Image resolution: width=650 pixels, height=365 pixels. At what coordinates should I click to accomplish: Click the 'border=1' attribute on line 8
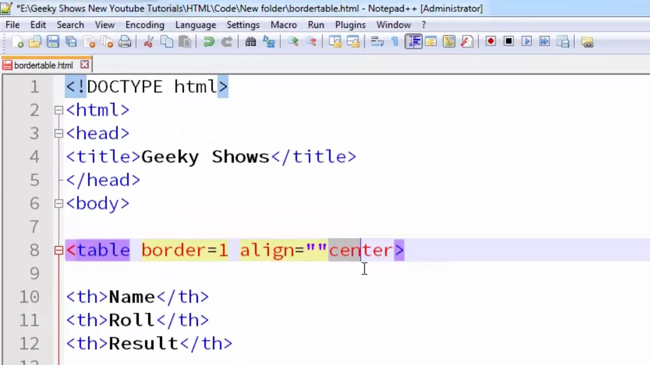click(x=185, y=250)
